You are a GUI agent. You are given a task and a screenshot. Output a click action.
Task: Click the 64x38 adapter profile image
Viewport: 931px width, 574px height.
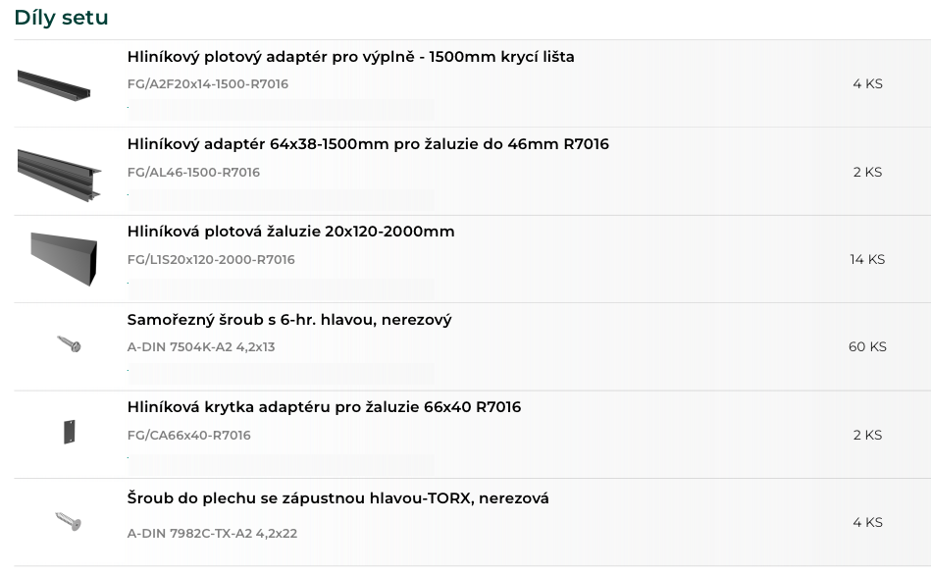[59, 175]
